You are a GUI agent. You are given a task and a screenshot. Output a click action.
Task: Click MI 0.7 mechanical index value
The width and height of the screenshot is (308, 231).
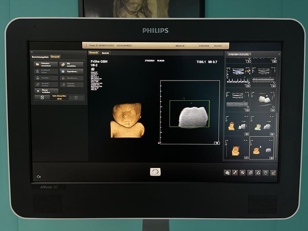point(213,62)
